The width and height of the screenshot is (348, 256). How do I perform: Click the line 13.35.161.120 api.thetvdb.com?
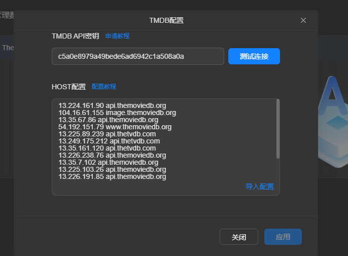tap(107, 148)
